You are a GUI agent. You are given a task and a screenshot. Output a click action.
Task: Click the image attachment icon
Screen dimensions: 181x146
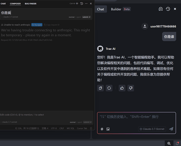click(108, 129)
